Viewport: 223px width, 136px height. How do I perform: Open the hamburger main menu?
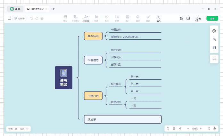coord(9,18)
